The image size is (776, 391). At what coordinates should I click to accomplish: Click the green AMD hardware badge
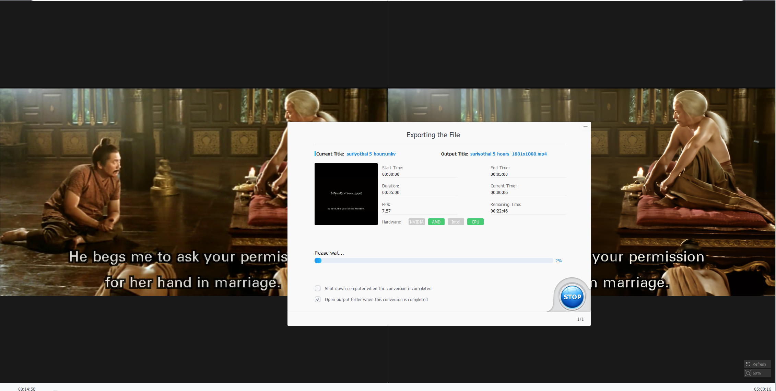(436, 222)
